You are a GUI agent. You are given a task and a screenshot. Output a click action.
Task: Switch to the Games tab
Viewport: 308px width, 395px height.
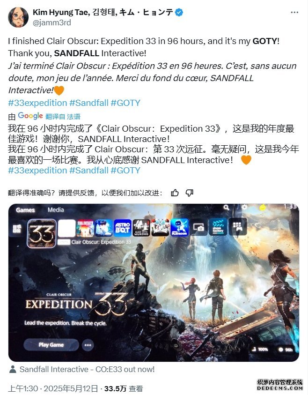click(x=25, y=210)
